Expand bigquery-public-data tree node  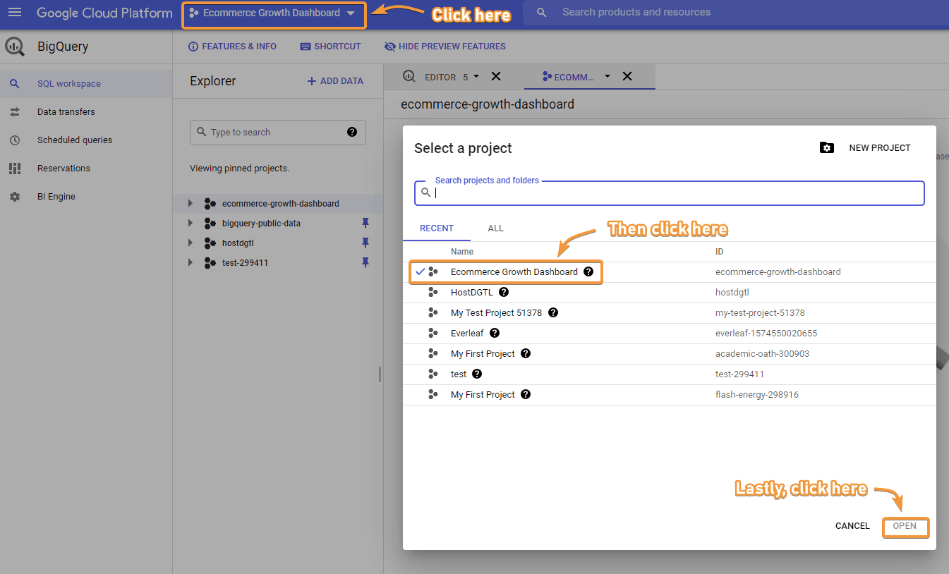(190, 223)
